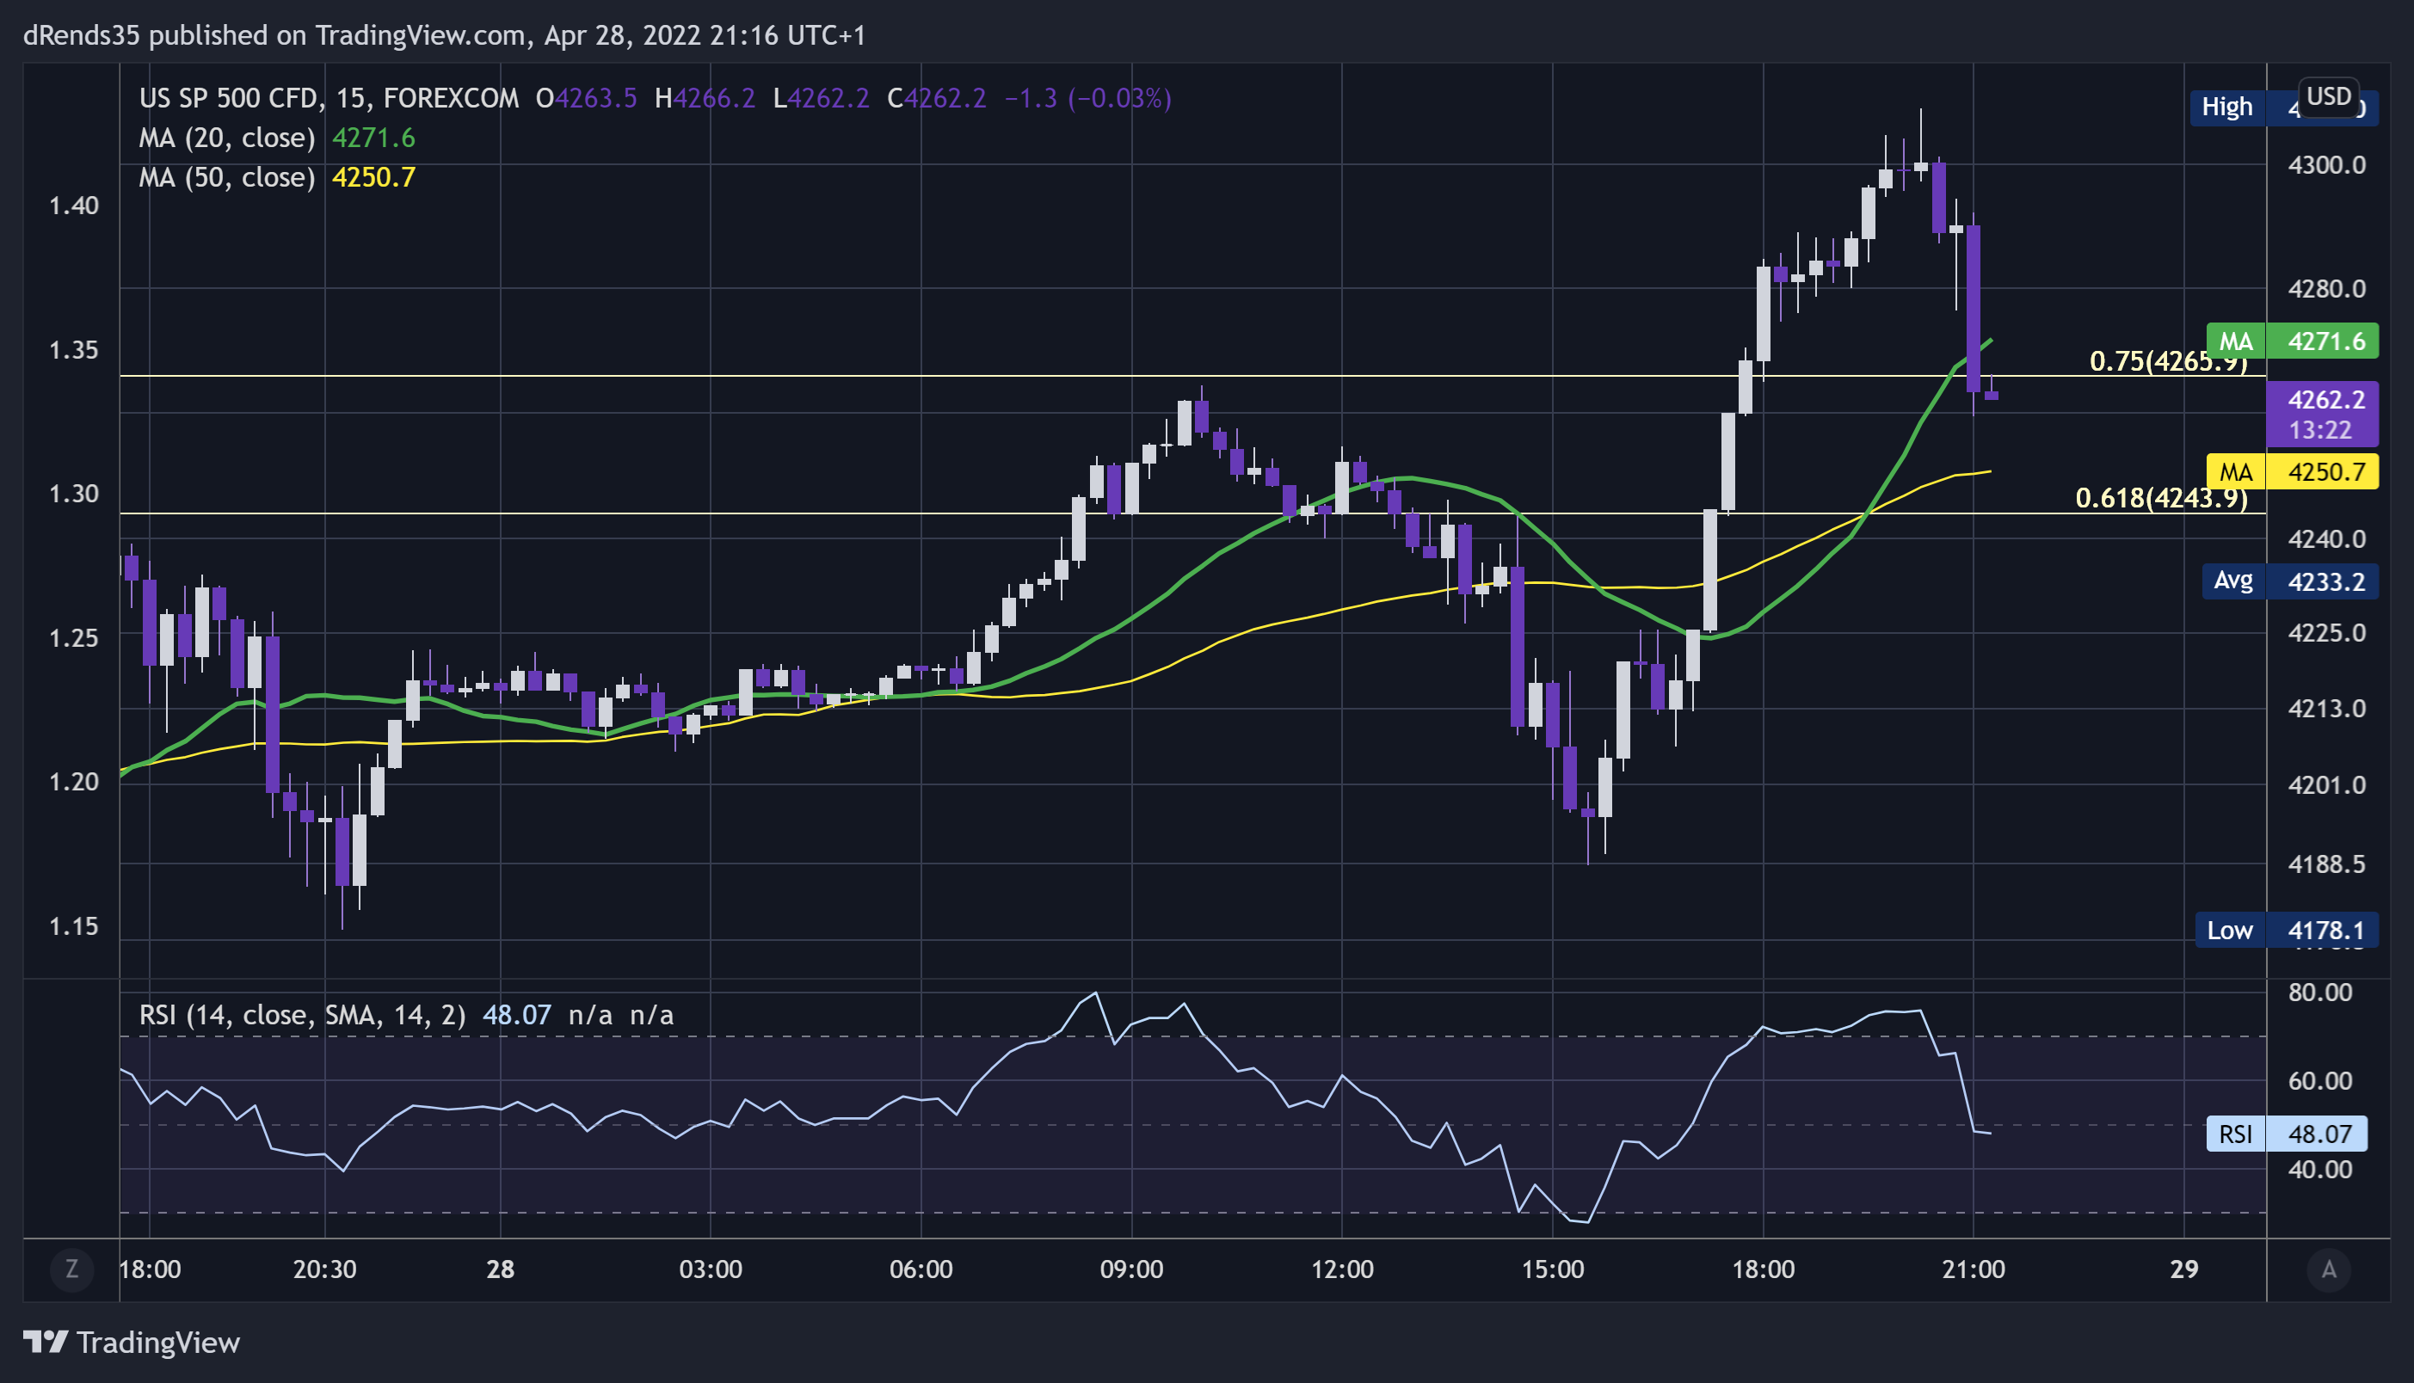Click the 12:00 time axis label

tap(1342, 1270)
